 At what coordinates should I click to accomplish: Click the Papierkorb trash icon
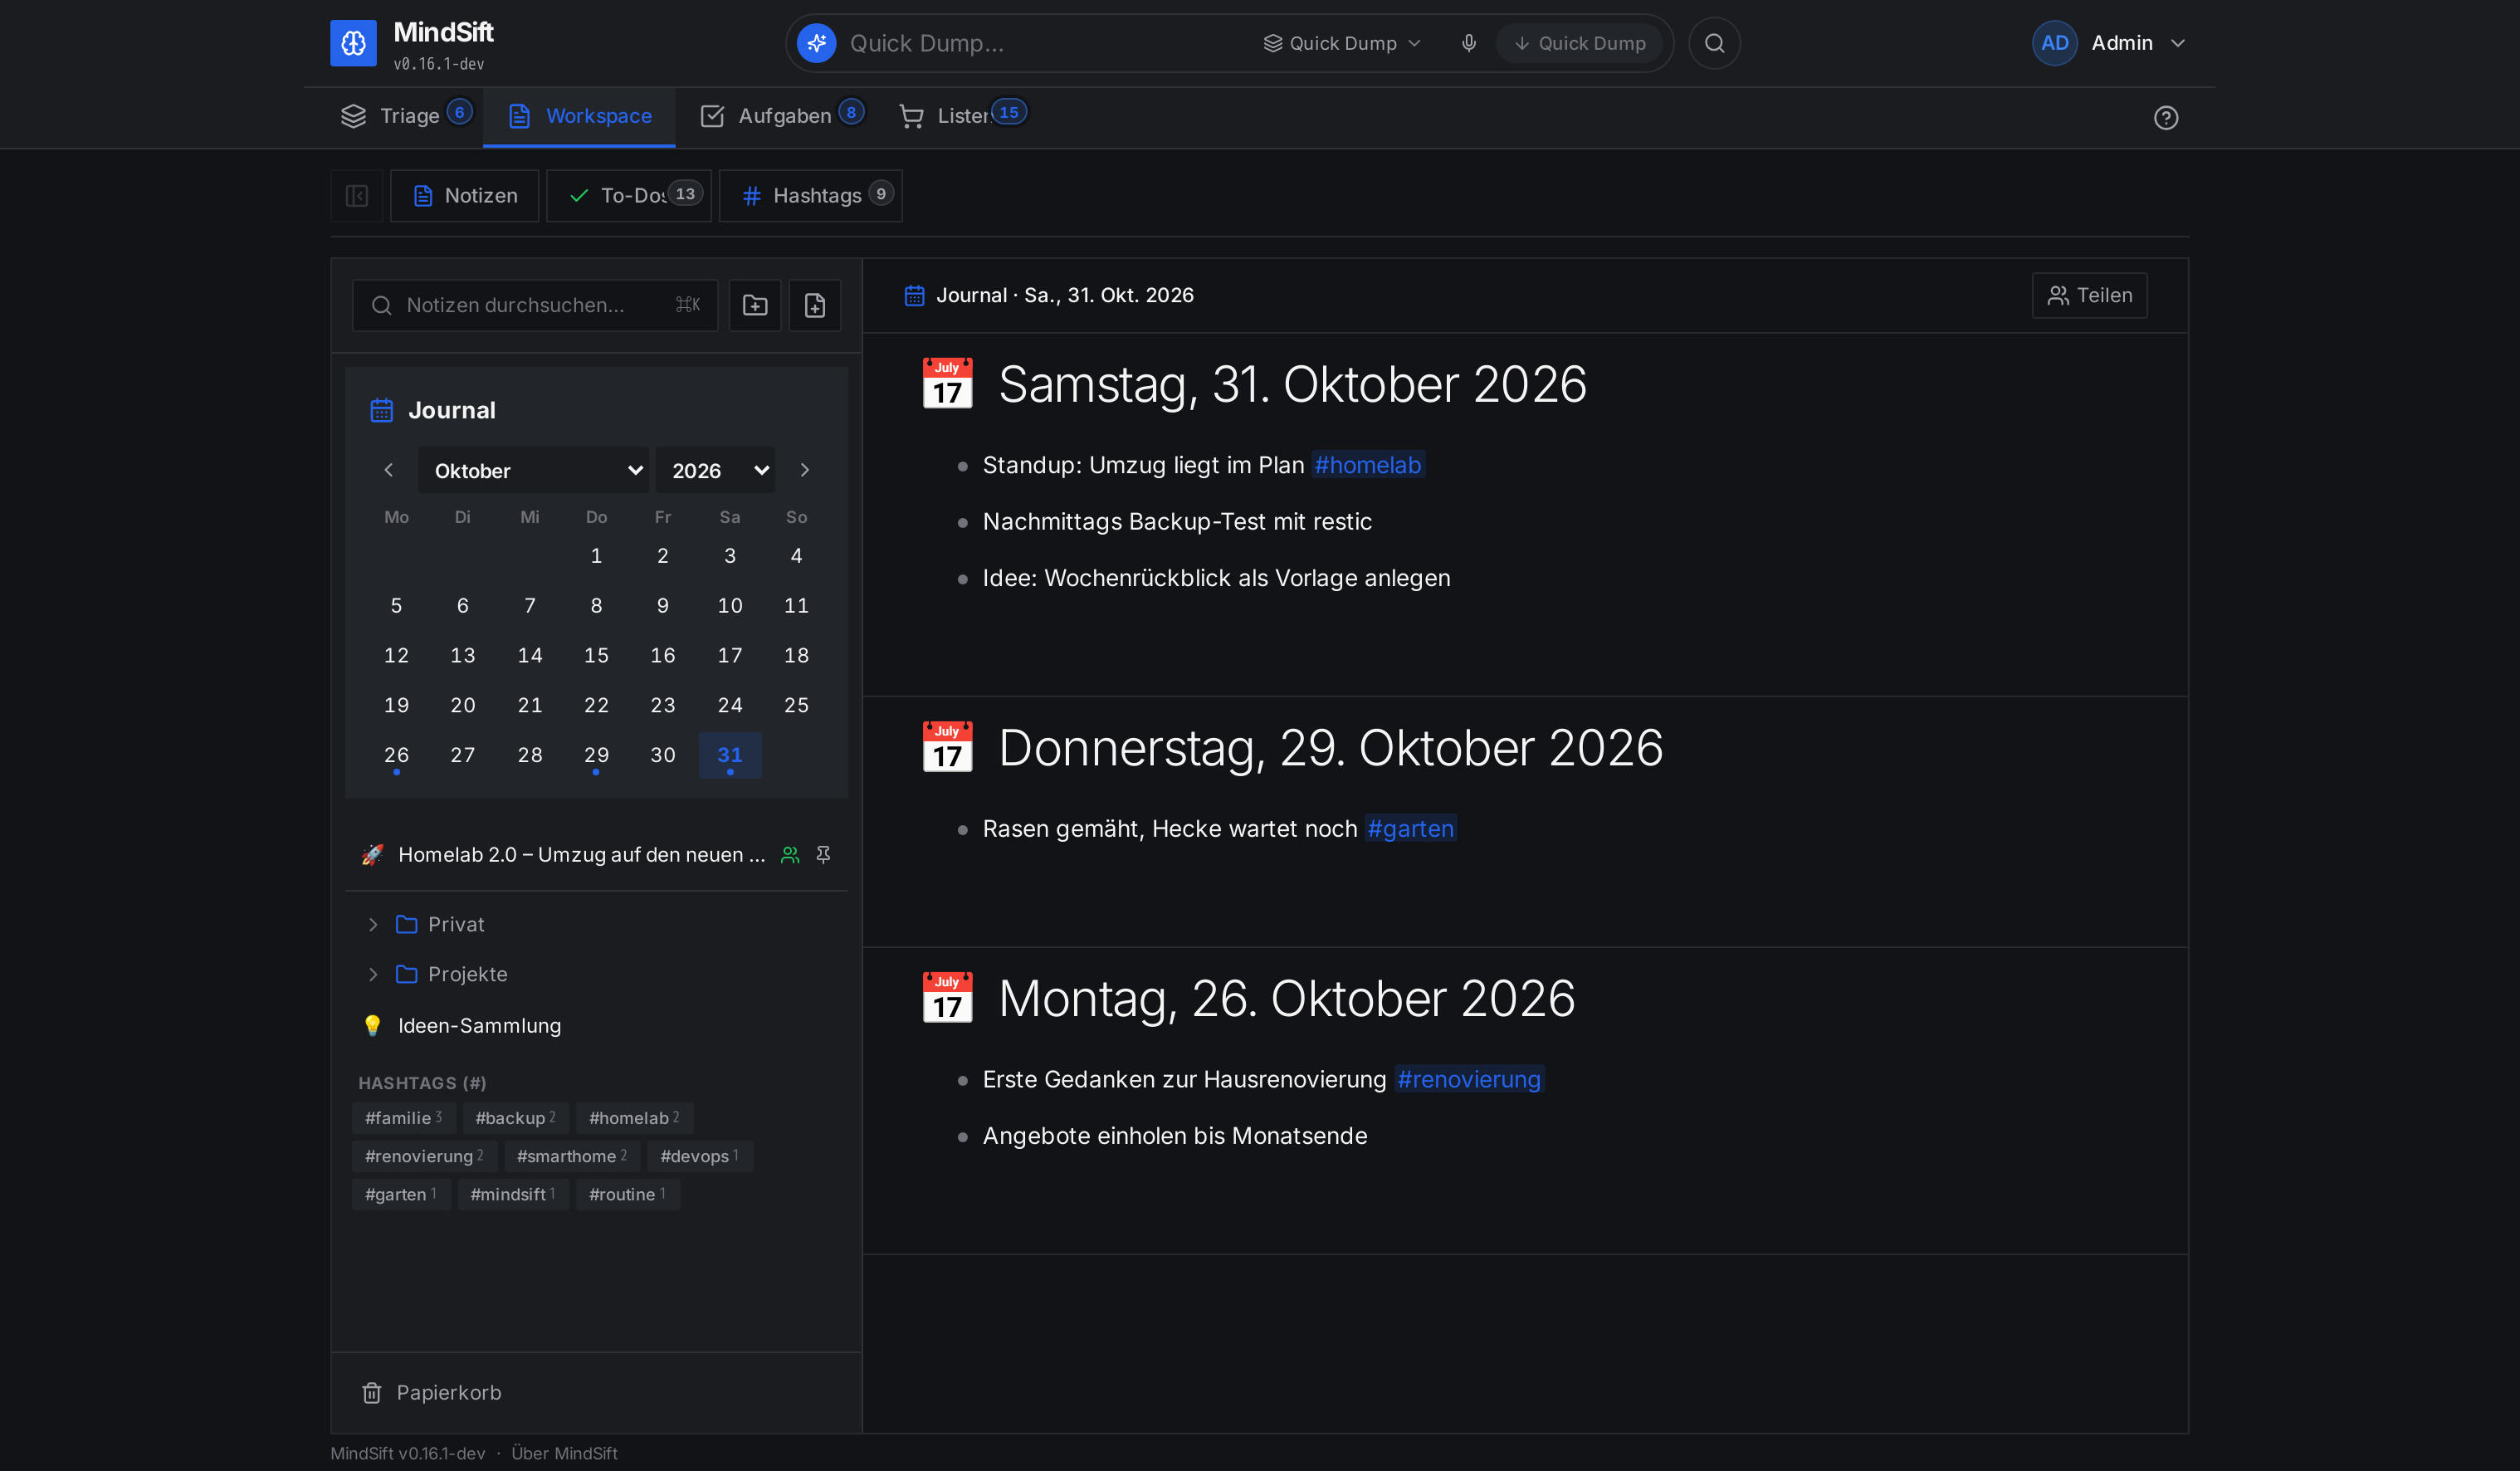click(x=372, y=1393)
